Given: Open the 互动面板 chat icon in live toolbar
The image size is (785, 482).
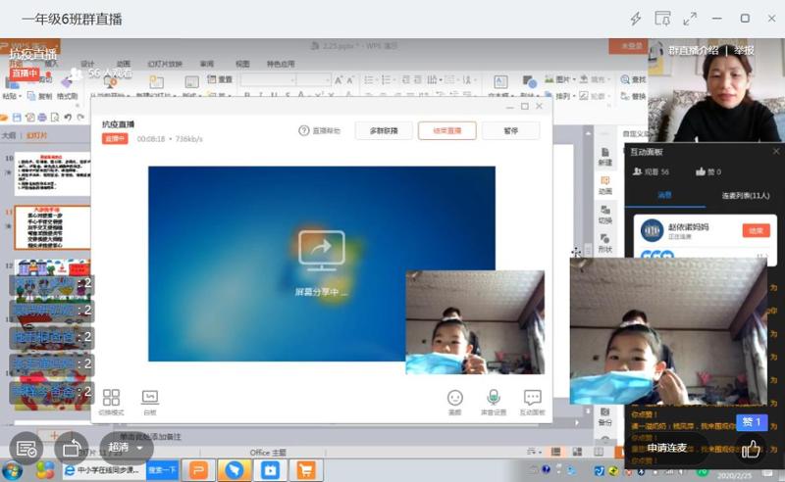Looking at the screenshot, I should 532,398.
